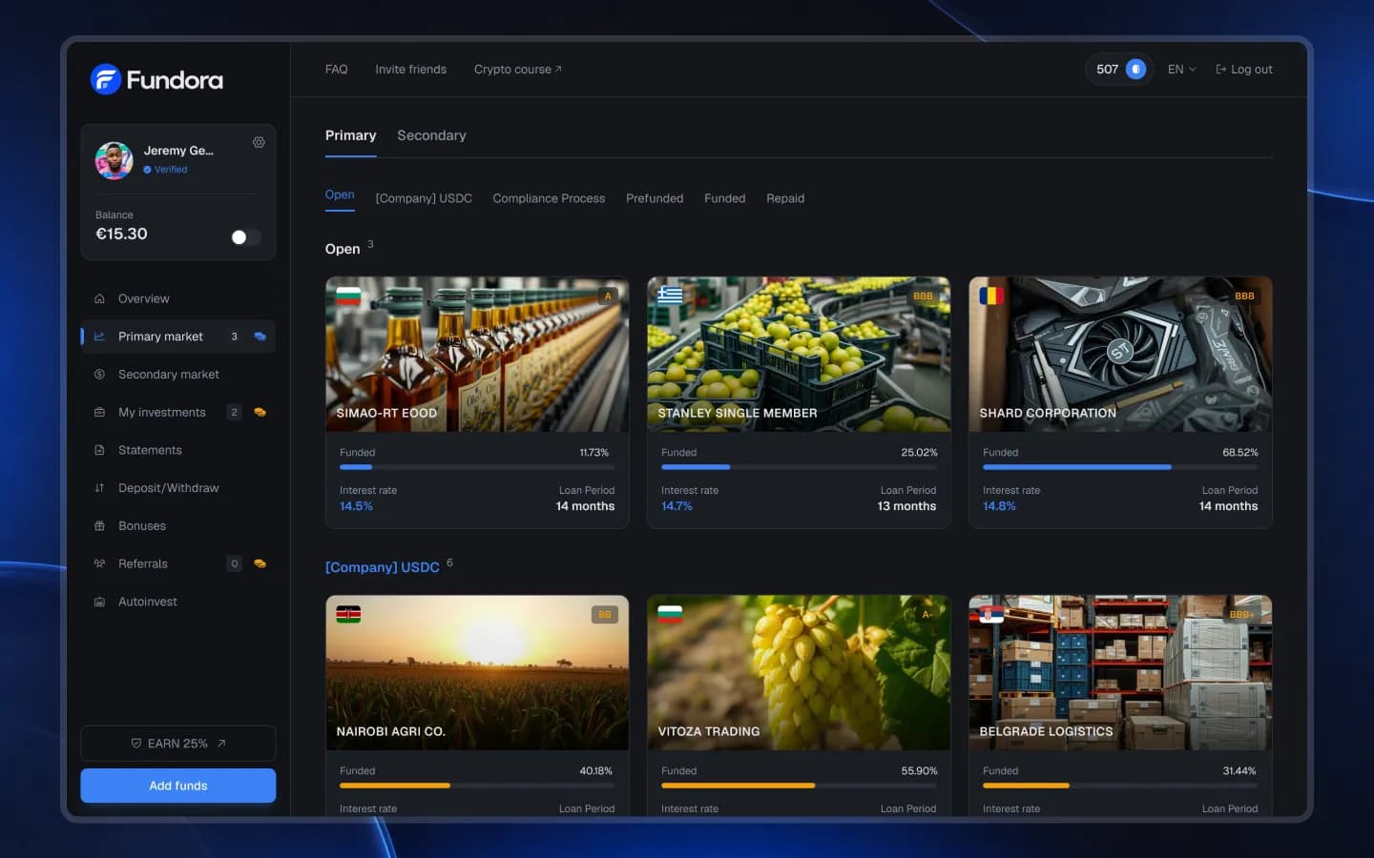
Task: Click the SHARD CORPORATION funded progress bar
Action: coord(1120,467)
